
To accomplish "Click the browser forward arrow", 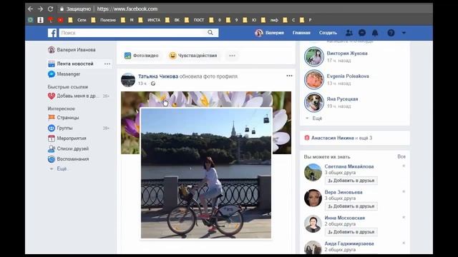I will tap(40, 9).
